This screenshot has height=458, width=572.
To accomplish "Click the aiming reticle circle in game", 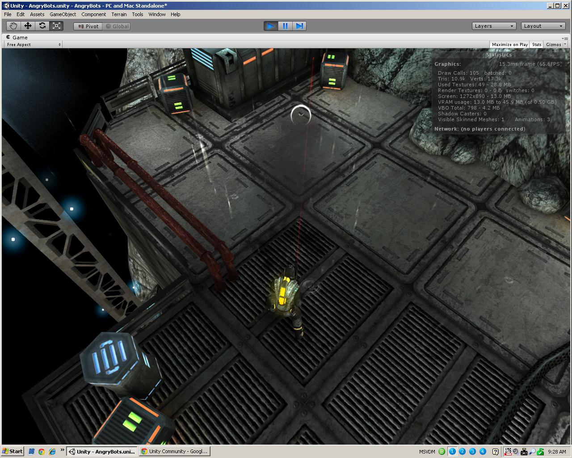I will click(x=301, y=115).
